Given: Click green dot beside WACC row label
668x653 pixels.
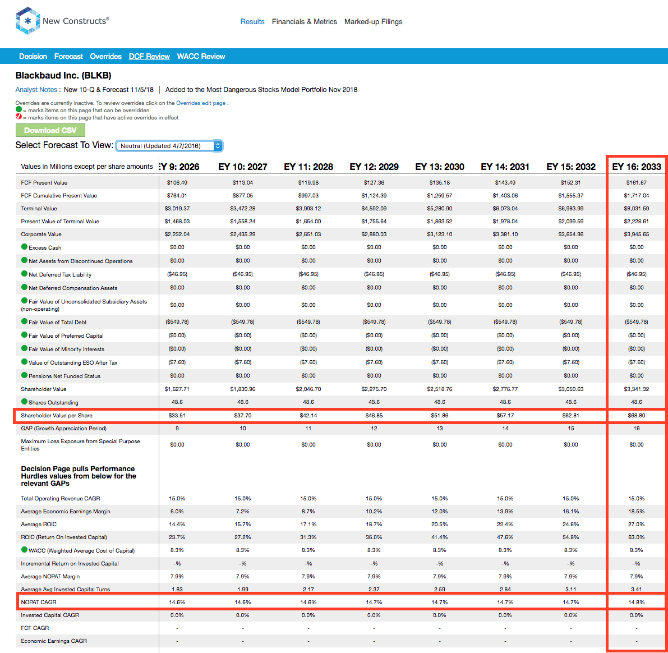Looking at the screenshot, I should pos(24,550).
